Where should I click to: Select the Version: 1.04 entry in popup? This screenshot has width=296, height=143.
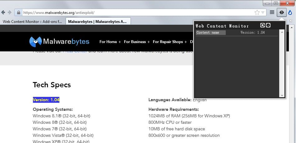tap(252, 32)
